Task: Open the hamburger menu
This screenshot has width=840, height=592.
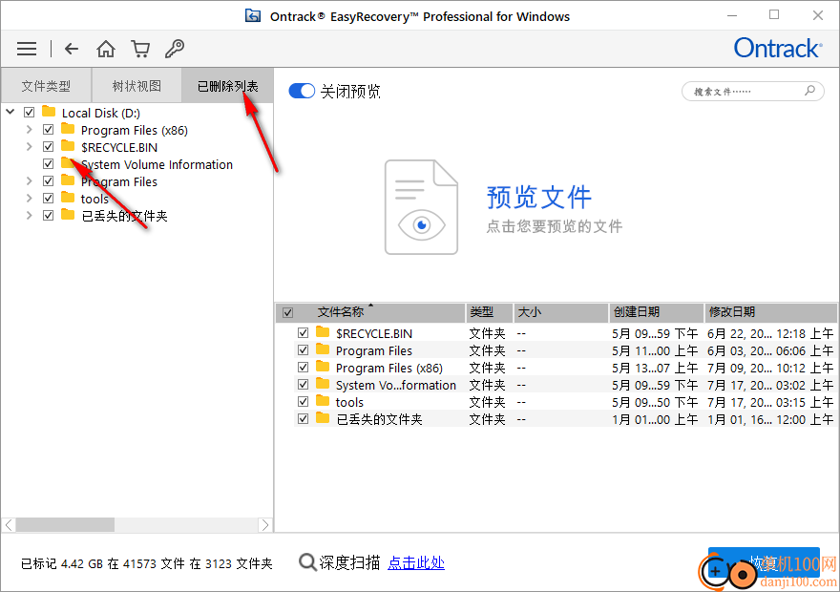Action: (27, 49)
